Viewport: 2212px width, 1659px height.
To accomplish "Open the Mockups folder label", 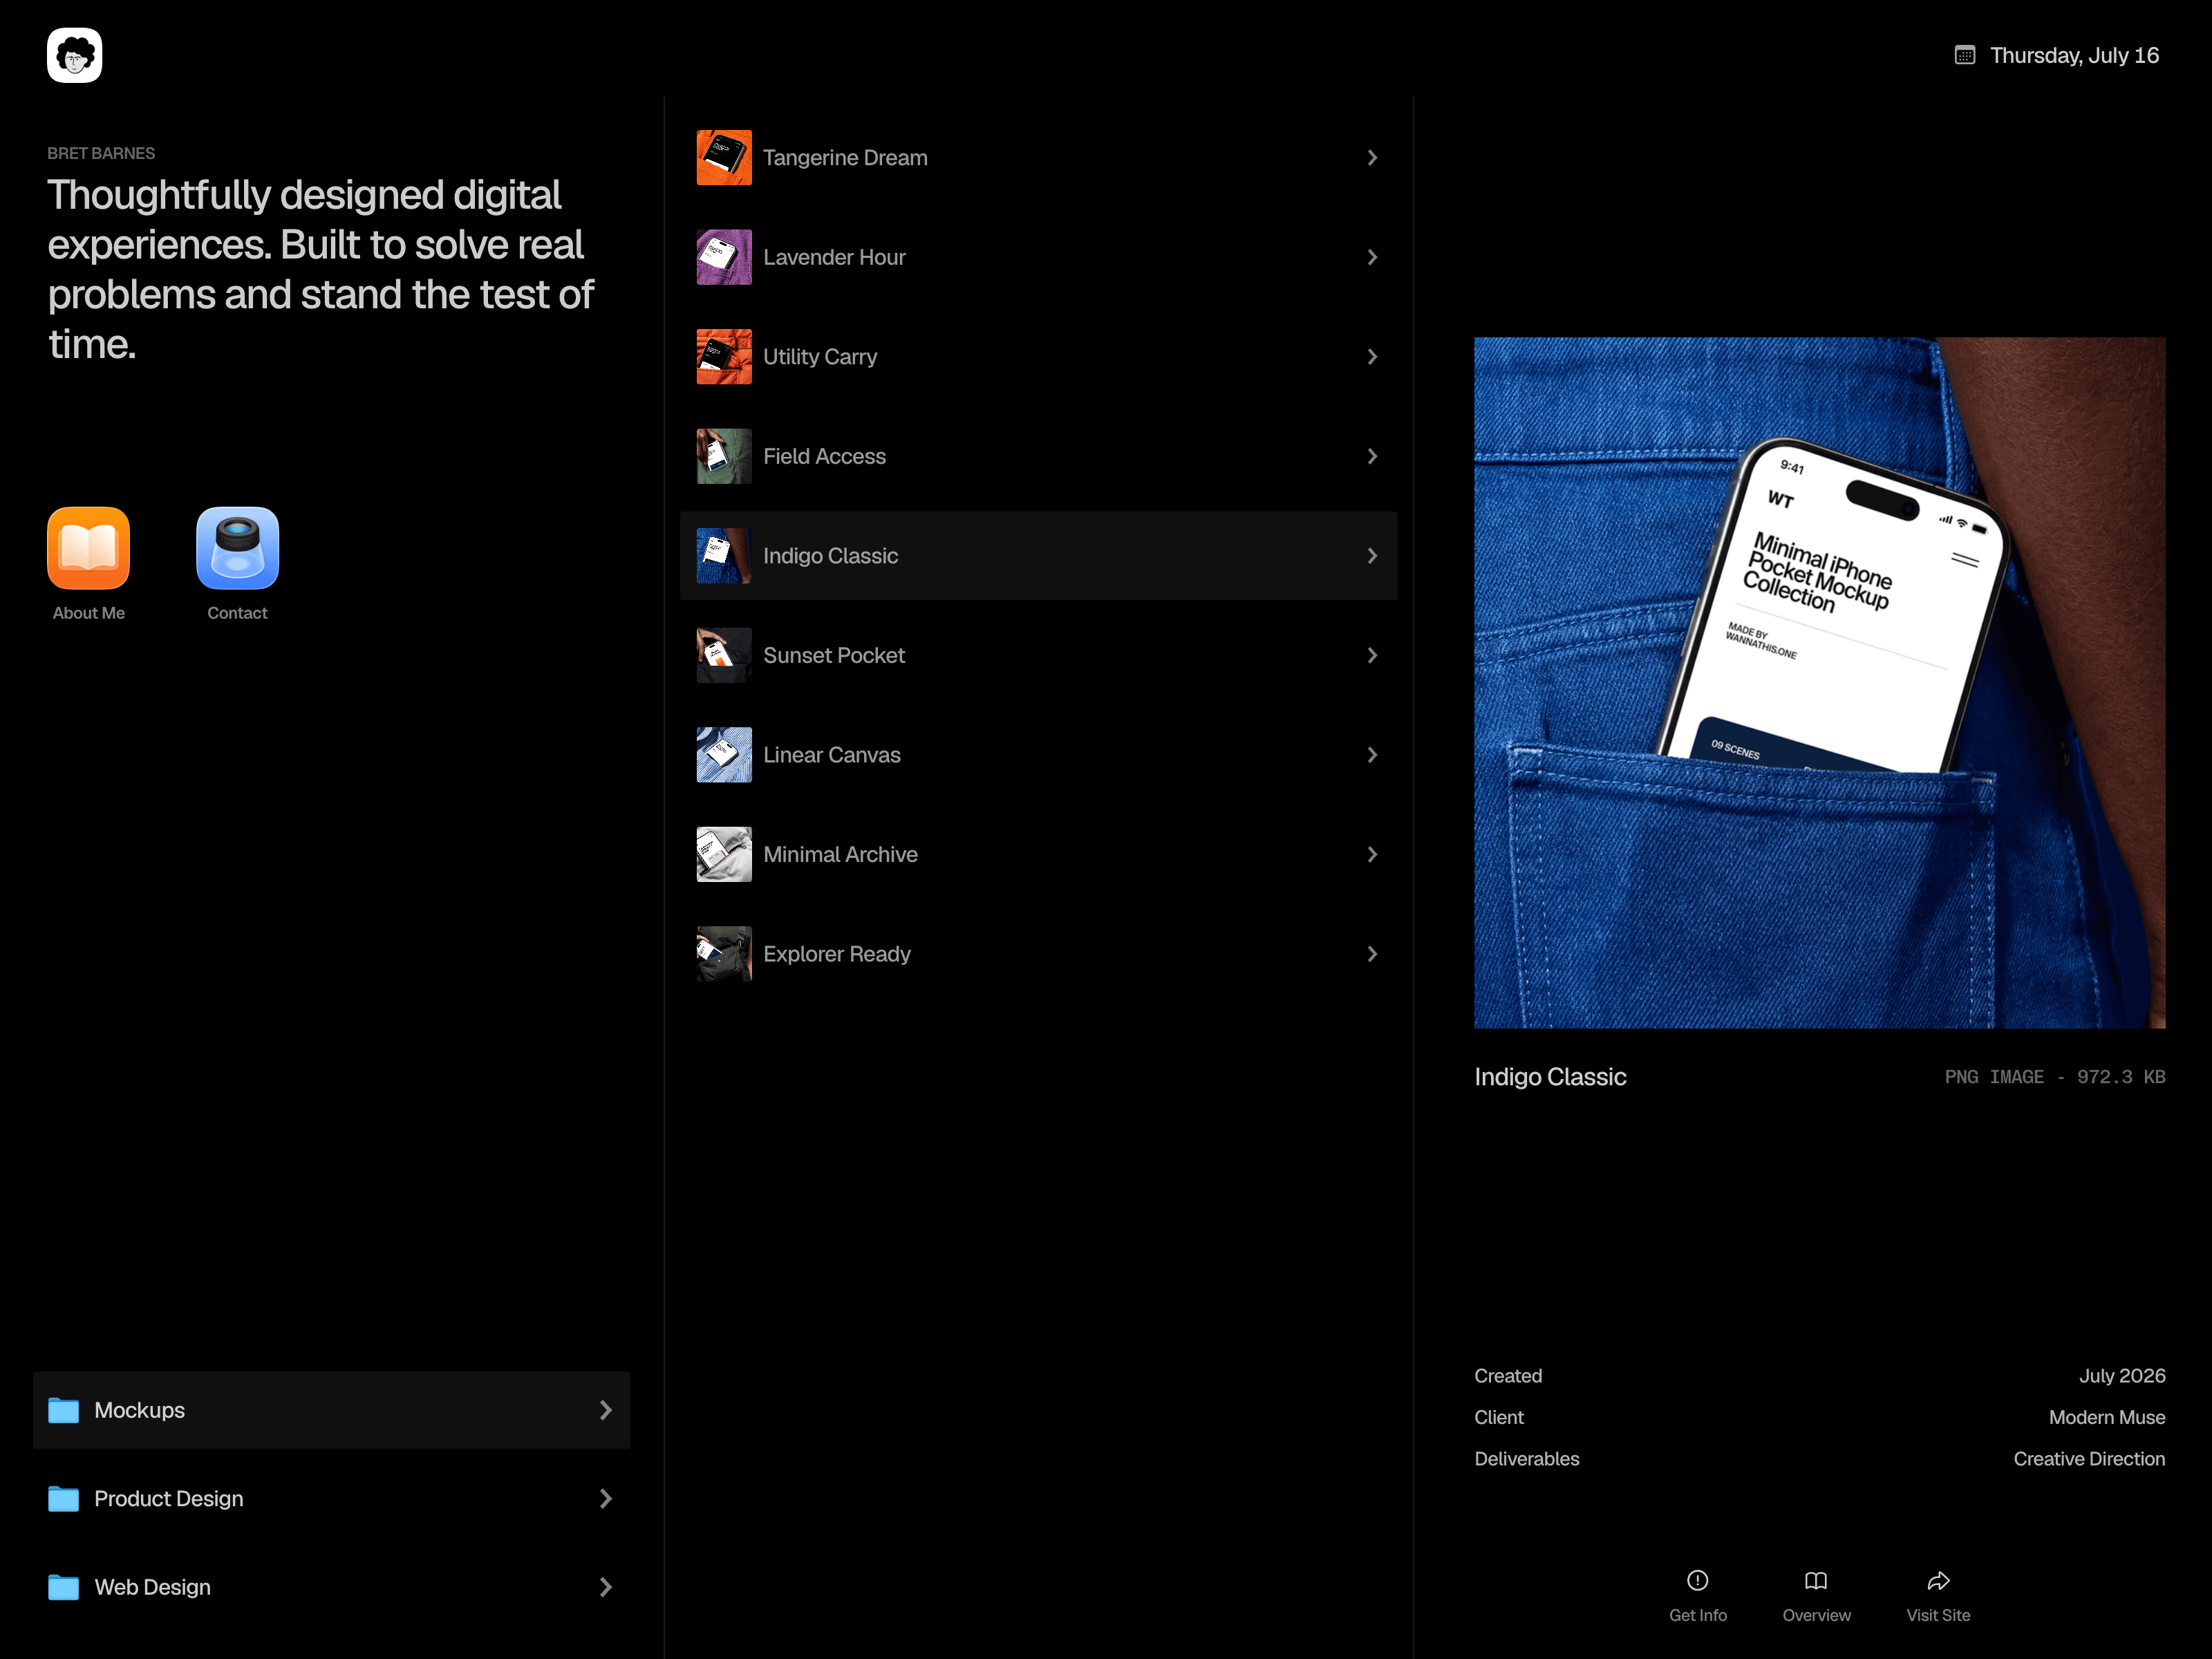I will click(139, 1410).
